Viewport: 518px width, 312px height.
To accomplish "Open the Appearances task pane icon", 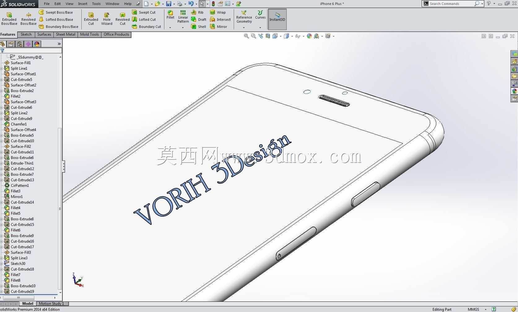I will point(514,91).
